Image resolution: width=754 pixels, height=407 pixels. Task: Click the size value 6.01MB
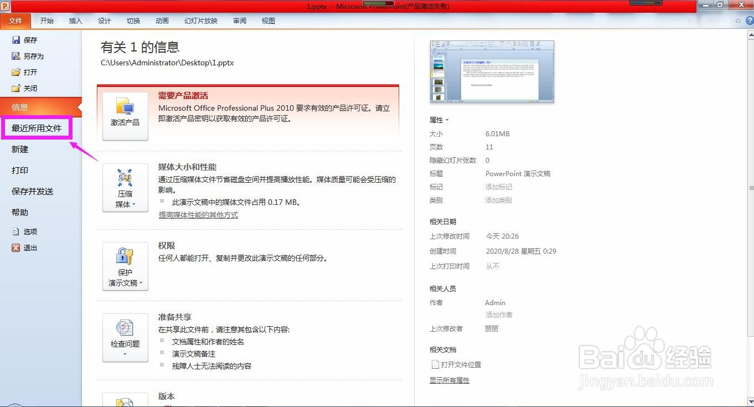pos(498,134)
